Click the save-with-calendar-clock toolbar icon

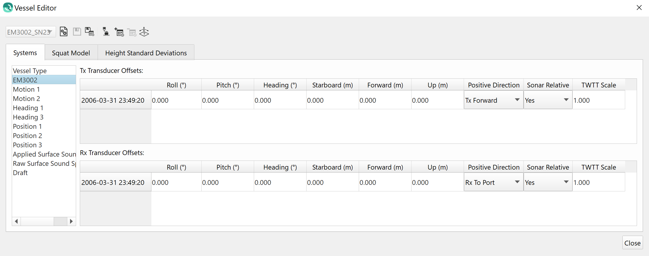[x=89, y=32]
